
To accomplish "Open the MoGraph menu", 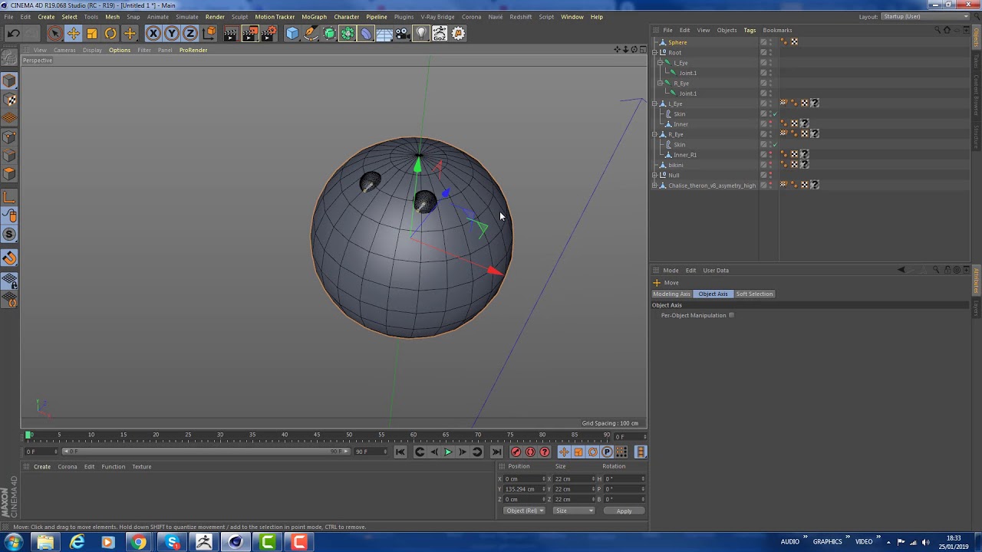I will tap(314, 17).
